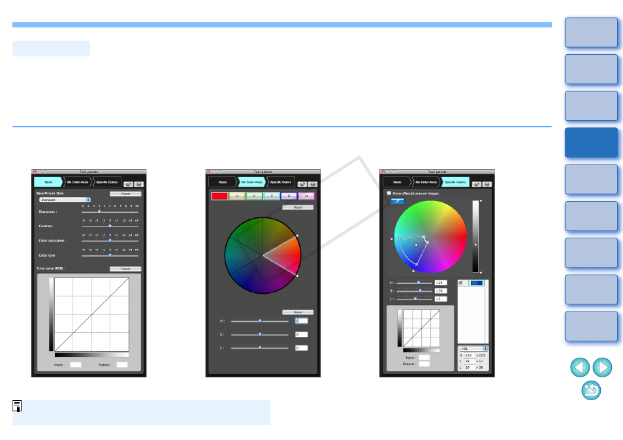
Task: Click the H value field in Six Color-Axes
Action: point(301,321)
